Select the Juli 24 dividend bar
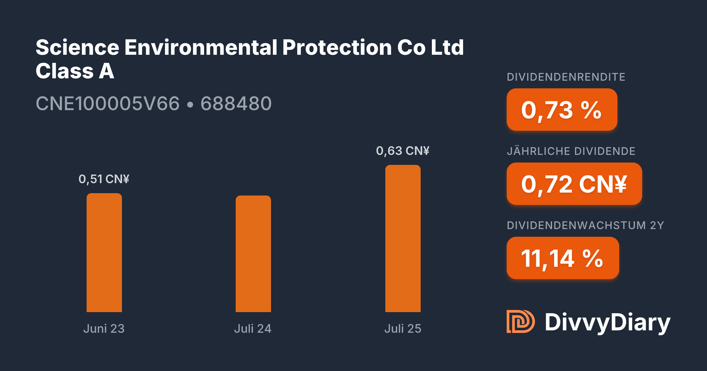Viewport: 707px width, 371px height. [x=253, y=254]
